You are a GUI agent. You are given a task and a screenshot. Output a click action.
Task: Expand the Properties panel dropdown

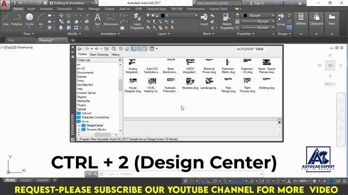coord(245,34)
